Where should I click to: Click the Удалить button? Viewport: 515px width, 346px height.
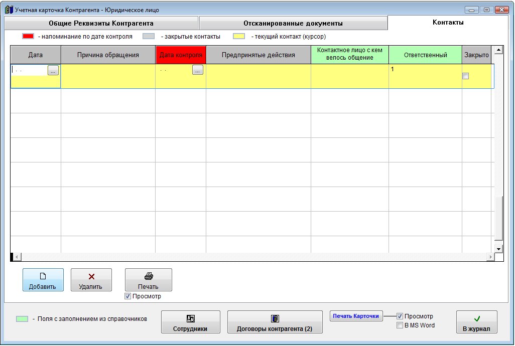coord(91,280)
